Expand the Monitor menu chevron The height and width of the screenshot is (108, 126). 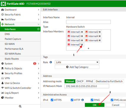tap(38, 98)
